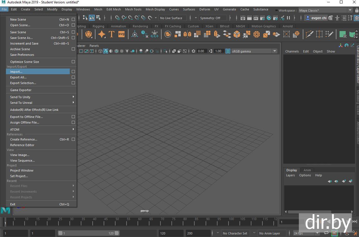Screen dimensions: 359x237
Task: Switch to the Rigging shelf tab
Action: tap(98, 26)
